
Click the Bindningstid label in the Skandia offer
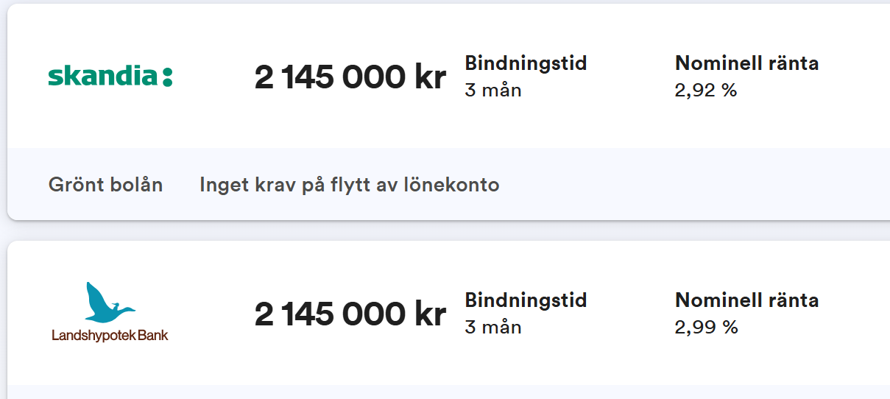pyautogui.click(x=526, y=63)
